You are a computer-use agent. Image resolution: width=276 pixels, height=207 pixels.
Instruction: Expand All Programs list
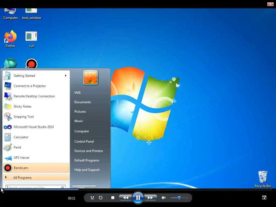point(36,177)
